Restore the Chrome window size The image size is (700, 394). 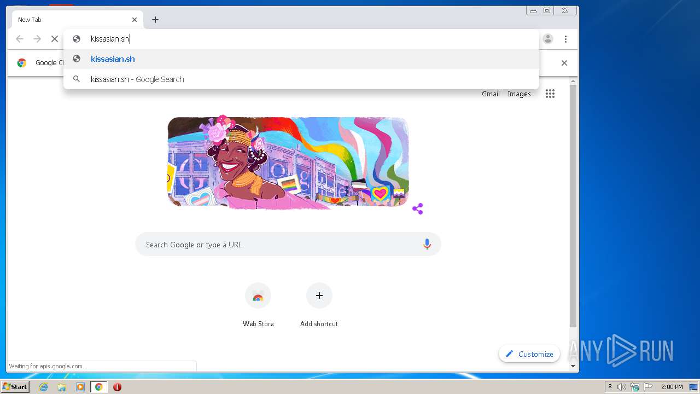[x=547, y=10]
